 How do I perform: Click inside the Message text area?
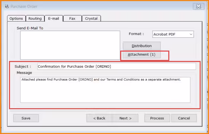coord(105,90)
